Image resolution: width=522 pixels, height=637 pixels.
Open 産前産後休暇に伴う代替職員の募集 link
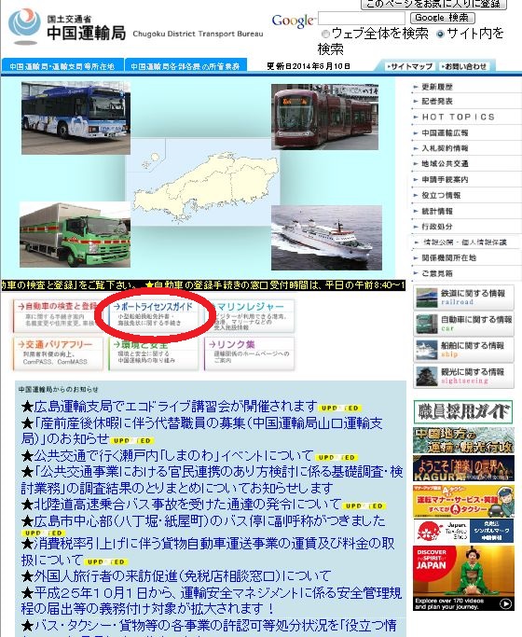(201, 431)
